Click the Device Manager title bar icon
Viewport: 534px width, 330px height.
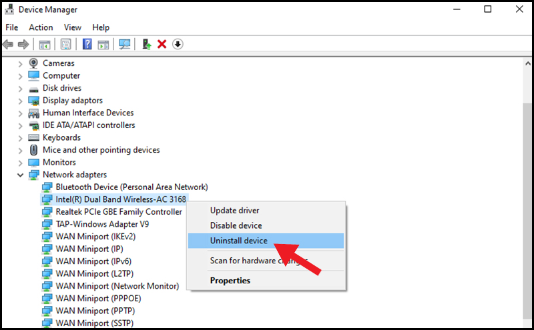[x=9, y=9]
